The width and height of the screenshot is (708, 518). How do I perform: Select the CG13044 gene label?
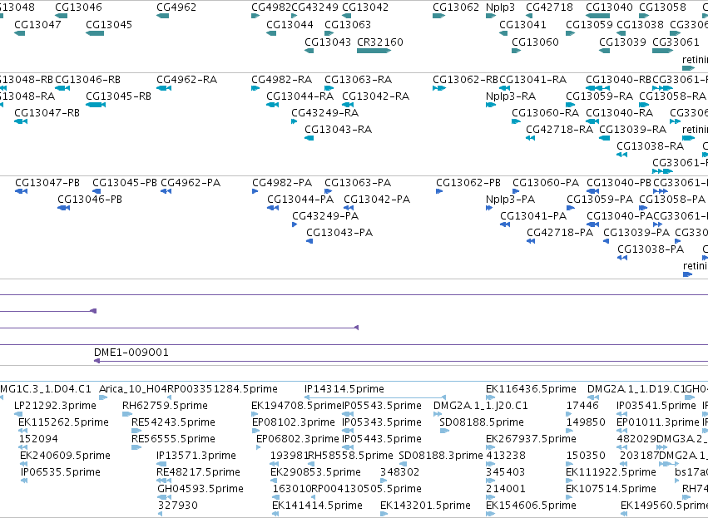pos(290,24)
